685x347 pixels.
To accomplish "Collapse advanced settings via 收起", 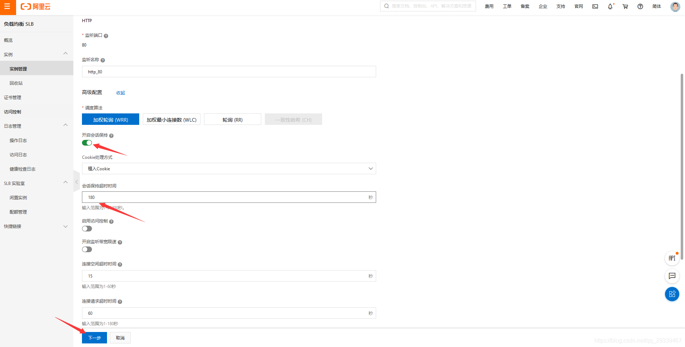I will pos(121,93).
